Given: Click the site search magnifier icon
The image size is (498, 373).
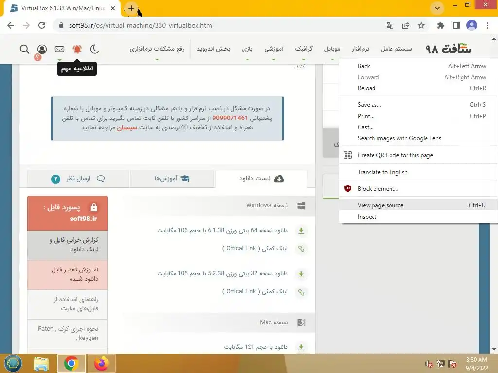Looking at the screenshot, I should tap(24, 49).
